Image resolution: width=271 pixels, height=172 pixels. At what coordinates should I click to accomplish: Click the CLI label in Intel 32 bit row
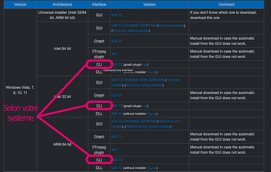tap(99, 105)
